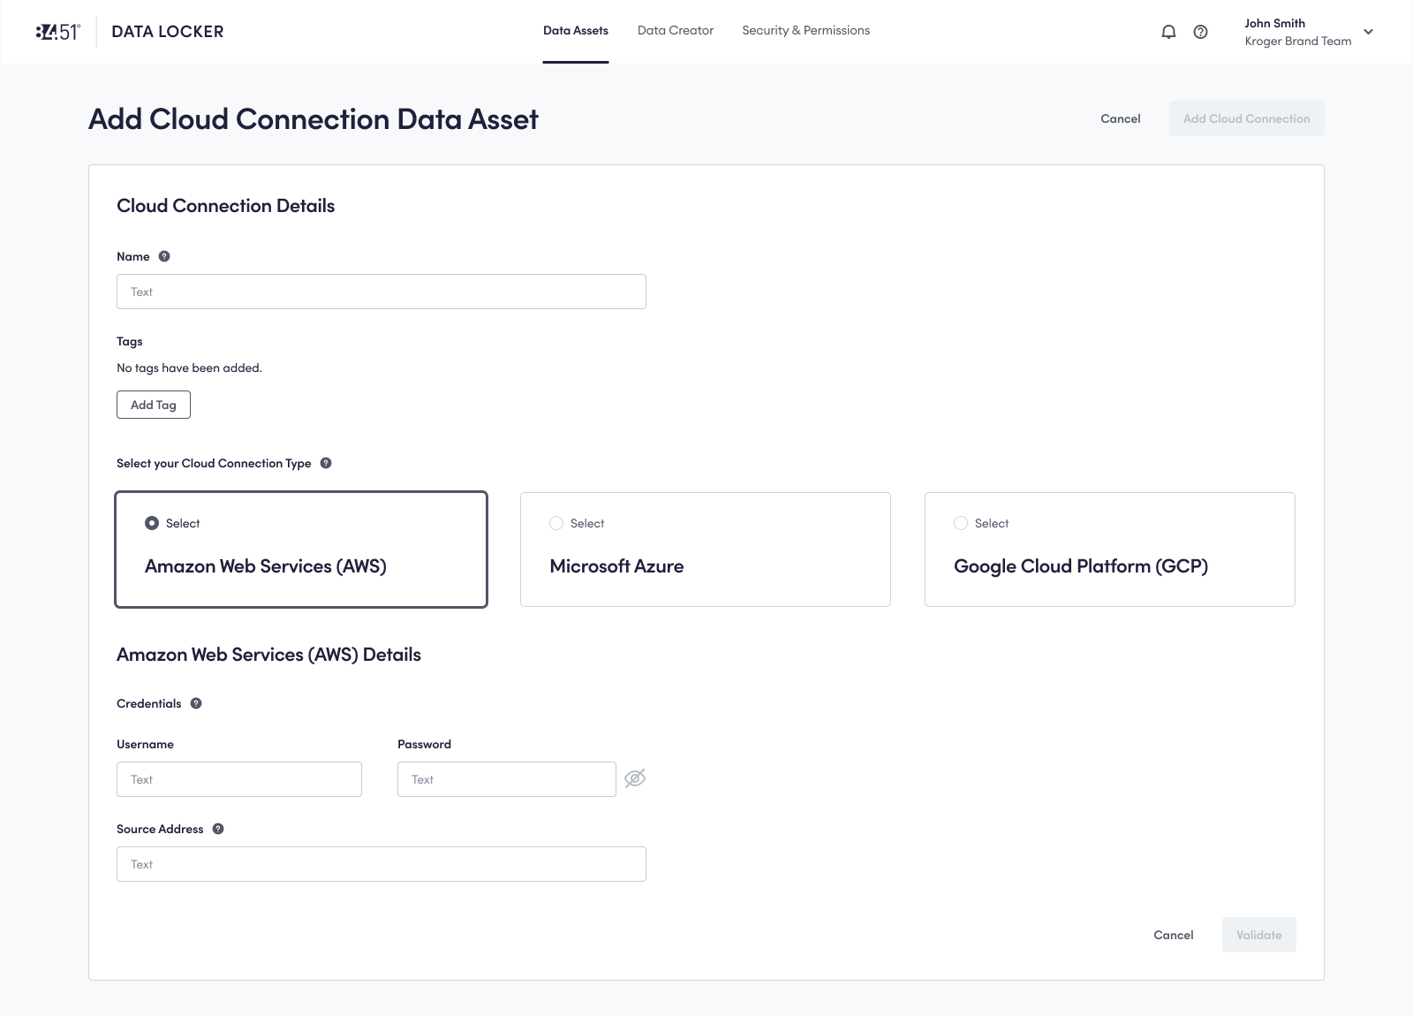Click the Source Address input field
This screenshot has width=1413, height=1016.
pyautogui.click(x=382, y=864)
